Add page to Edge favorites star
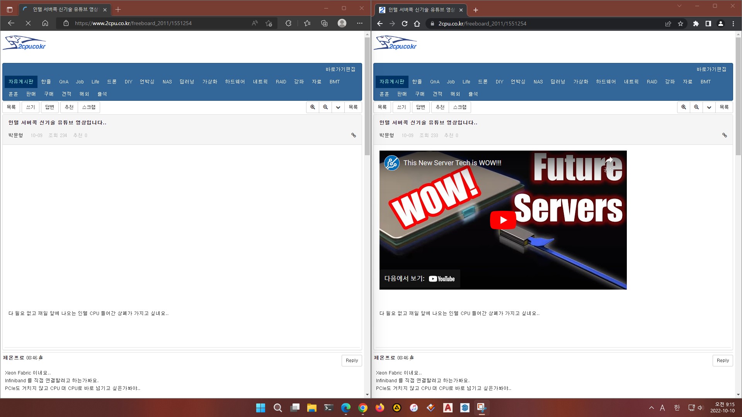Screen dimensions: 742x417 (269, 23)
